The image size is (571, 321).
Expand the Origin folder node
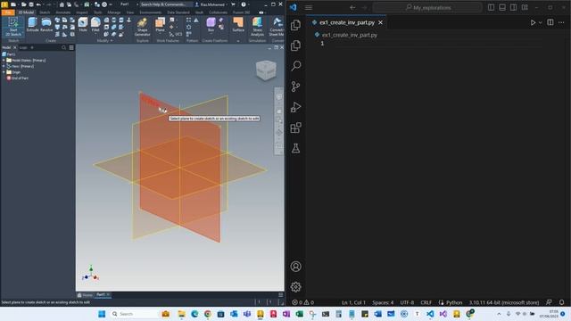[x=4, y=72]
